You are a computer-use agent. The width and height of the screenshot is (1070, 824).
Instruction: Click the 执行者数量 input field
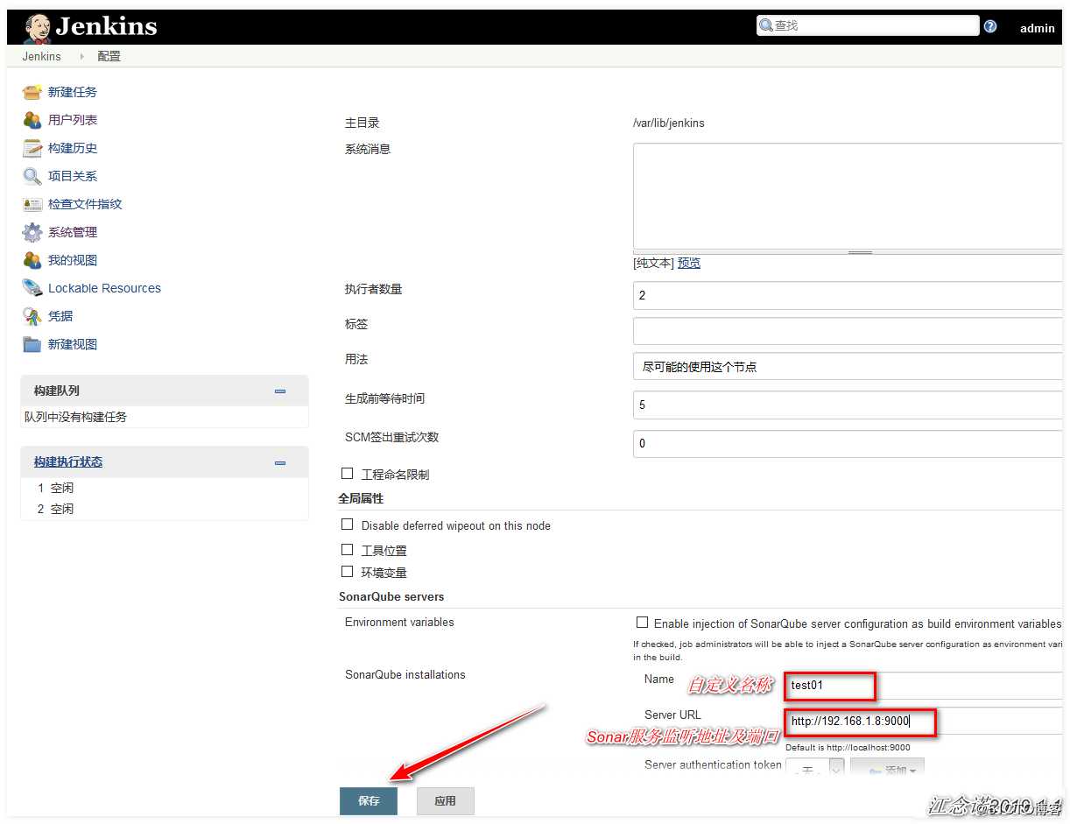[848, 295]
